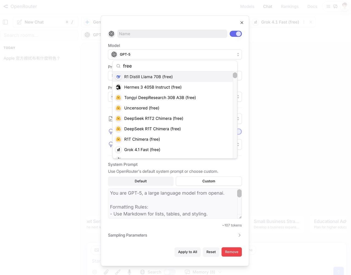This screenshot has height=275, width=351.
Task: Close the model settings dialog
Action: click(242, 23)
